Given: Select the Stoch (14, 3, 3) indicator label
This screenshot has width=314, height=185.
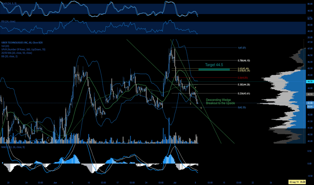Looking at the screenshot, I should (9, 4).
